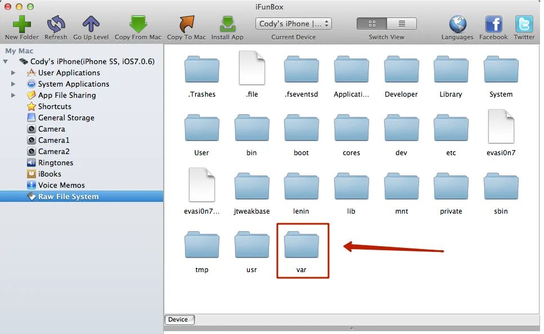The image size is (544, 334).
Task: Select Raw File System in the sidebar
Action: click(x=82, y=196)
